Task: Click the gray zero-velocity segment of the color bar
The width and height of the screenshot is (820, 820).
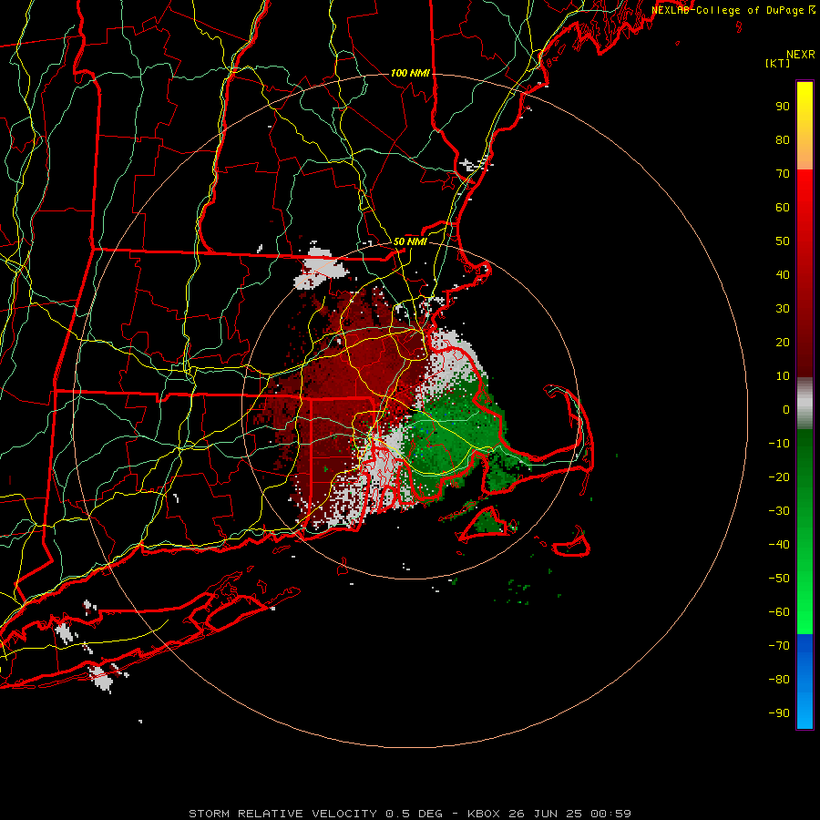Action: coord(805,404)
